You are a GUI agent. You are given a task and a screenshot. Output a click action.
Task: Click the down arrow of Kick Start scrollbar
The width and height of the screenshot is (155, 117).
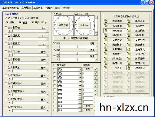[x=96, y=34]
